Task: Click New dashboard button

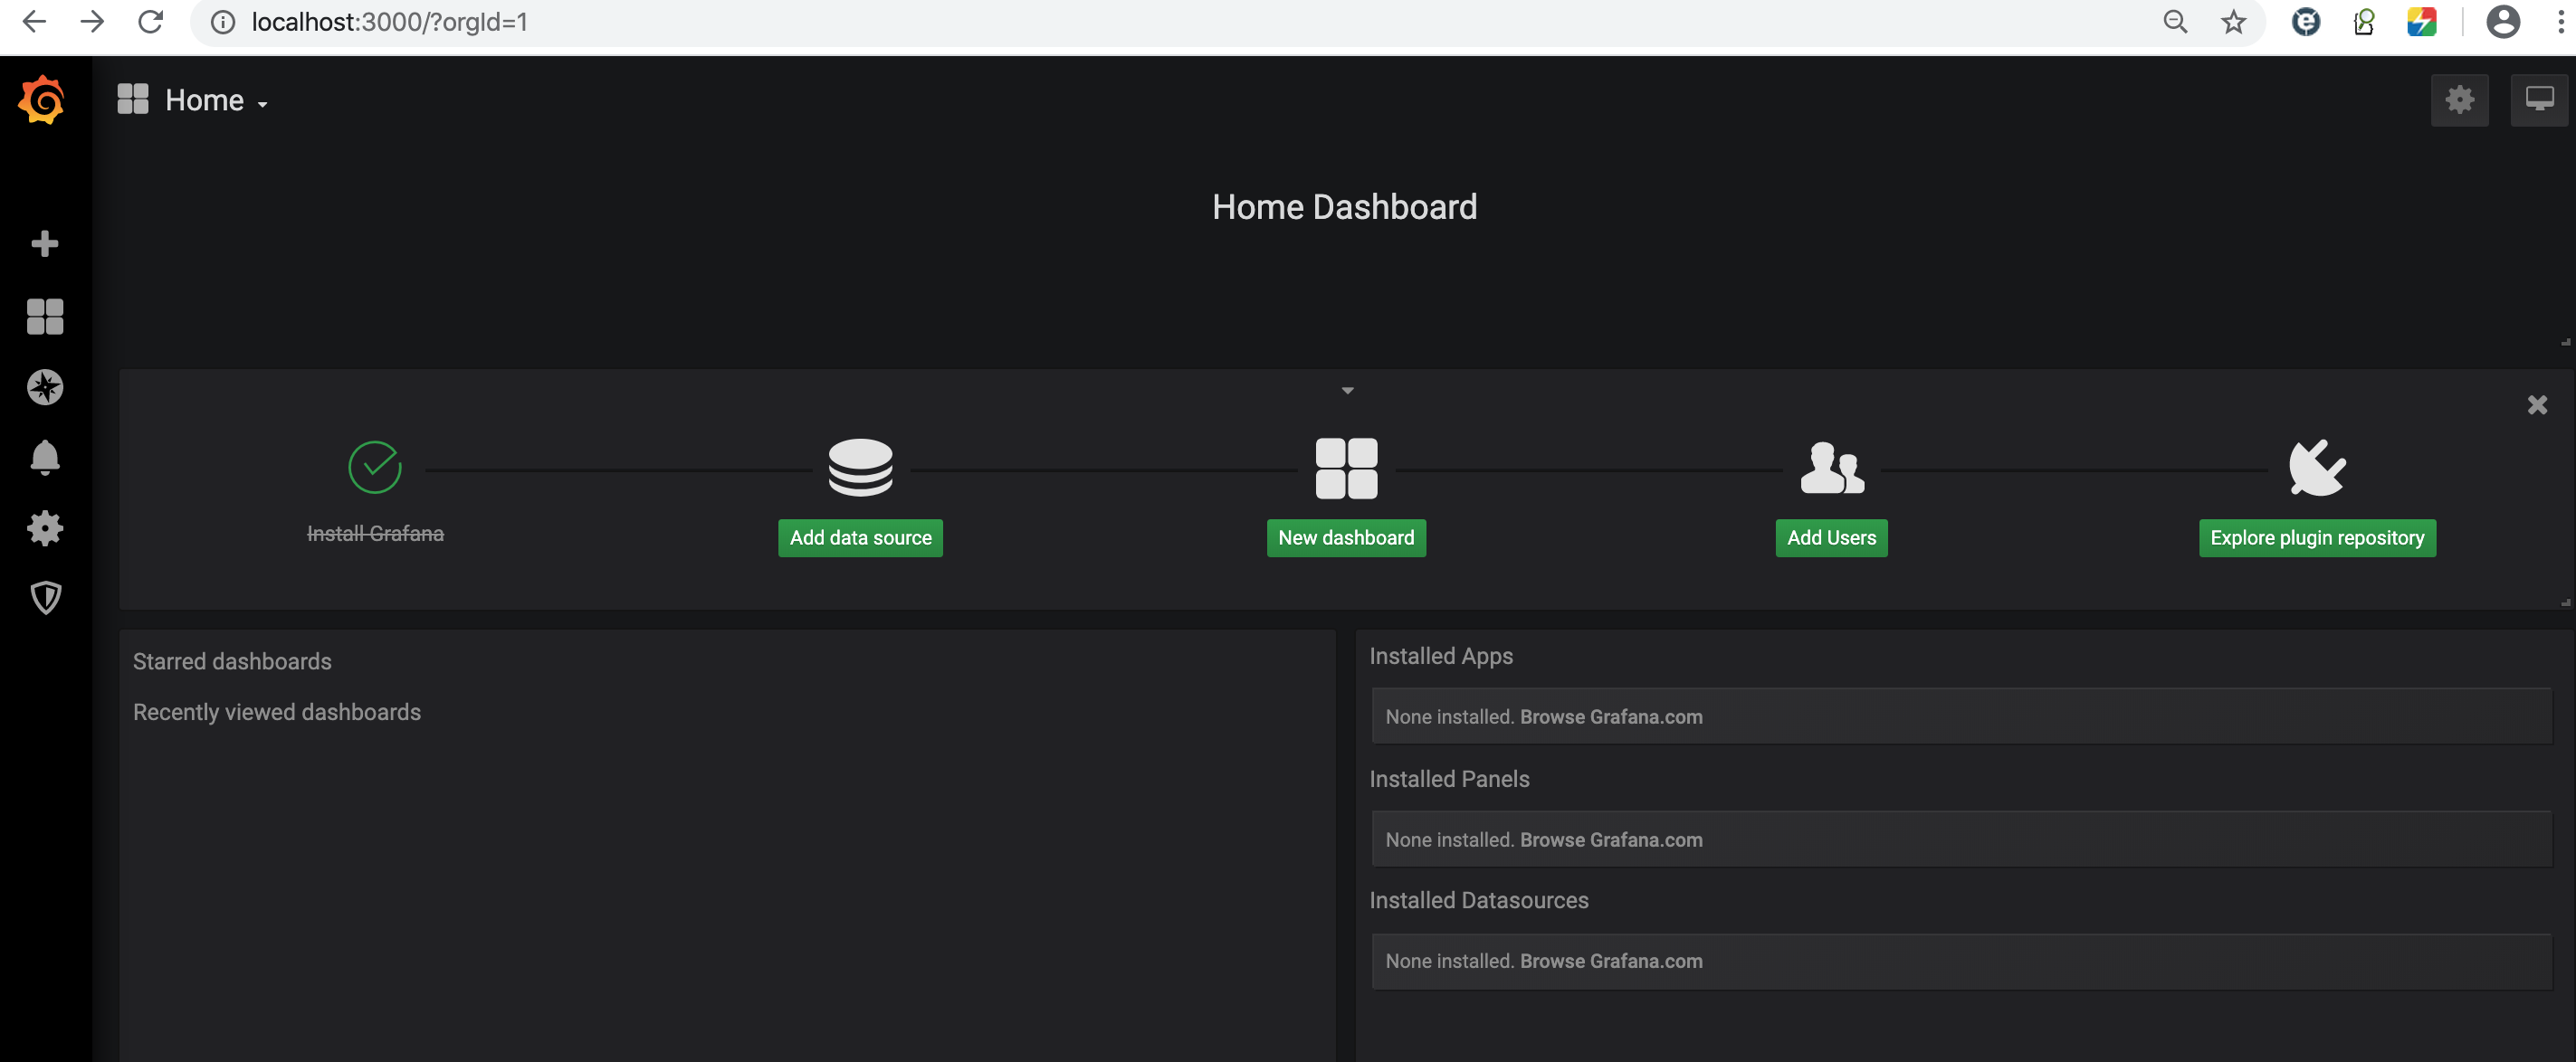Action: pyautogui.click(x=1346, y=537)
